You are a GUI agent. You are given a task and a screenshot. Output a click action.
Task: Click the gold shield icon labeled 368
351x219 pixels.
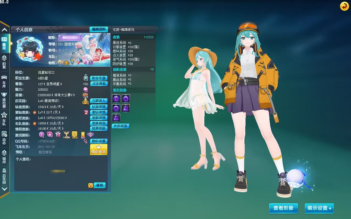point(75,135)
